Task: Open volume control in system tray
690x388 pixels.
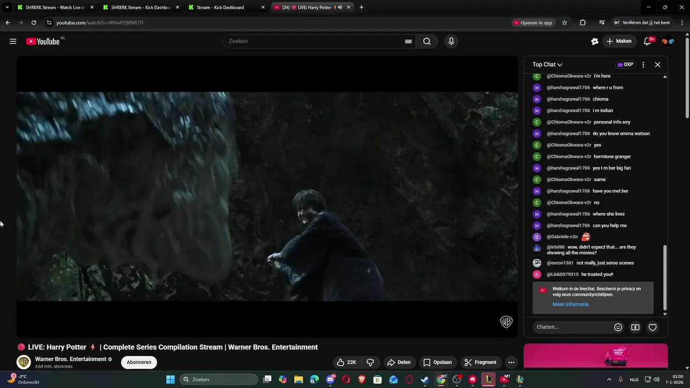Action: [657, 379]
